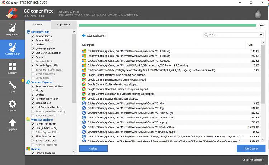The width and height of the screenshot is (269, 165).
Task: Open the Registry cleaner section
Action: (12, 68)
